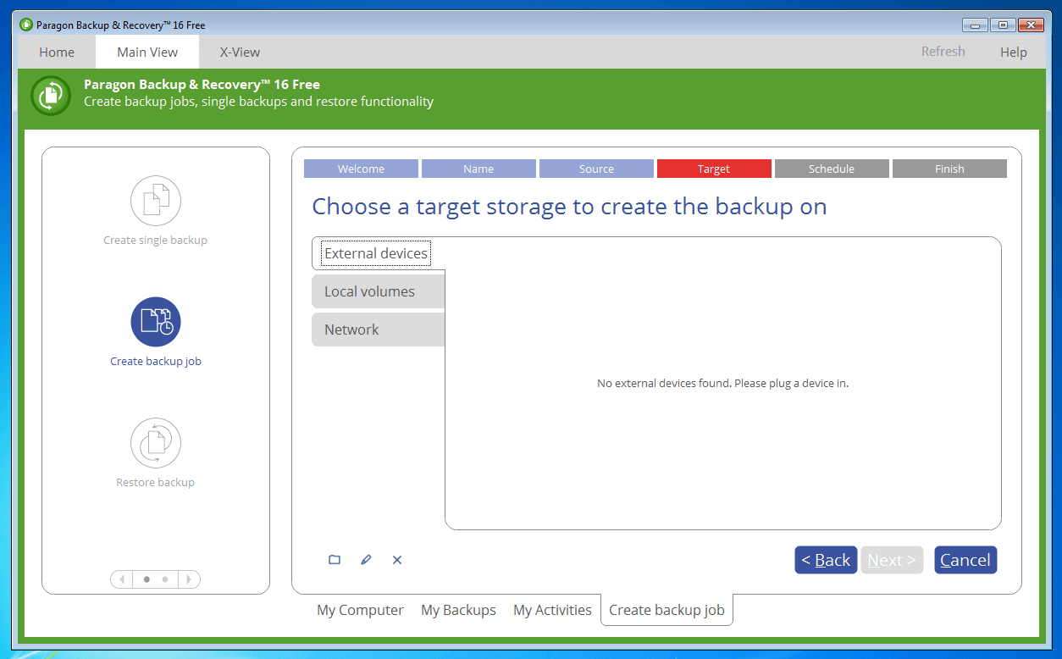Go to My Computer bottom tab
This screenshot has width=1062, height=659.
(x=360, y=610)
